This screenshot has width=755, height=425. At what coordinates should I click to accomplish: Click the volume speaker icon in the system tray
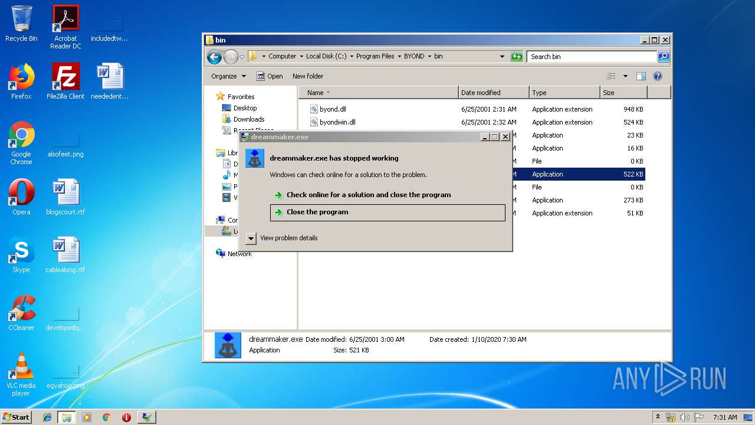[685, 417]
